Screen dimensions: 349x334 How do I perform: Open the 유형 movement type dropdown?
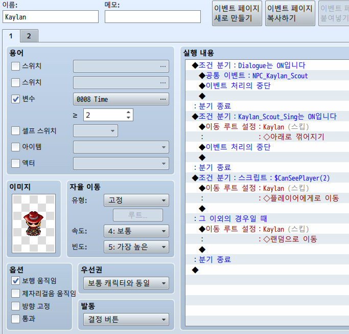point(136,201)
